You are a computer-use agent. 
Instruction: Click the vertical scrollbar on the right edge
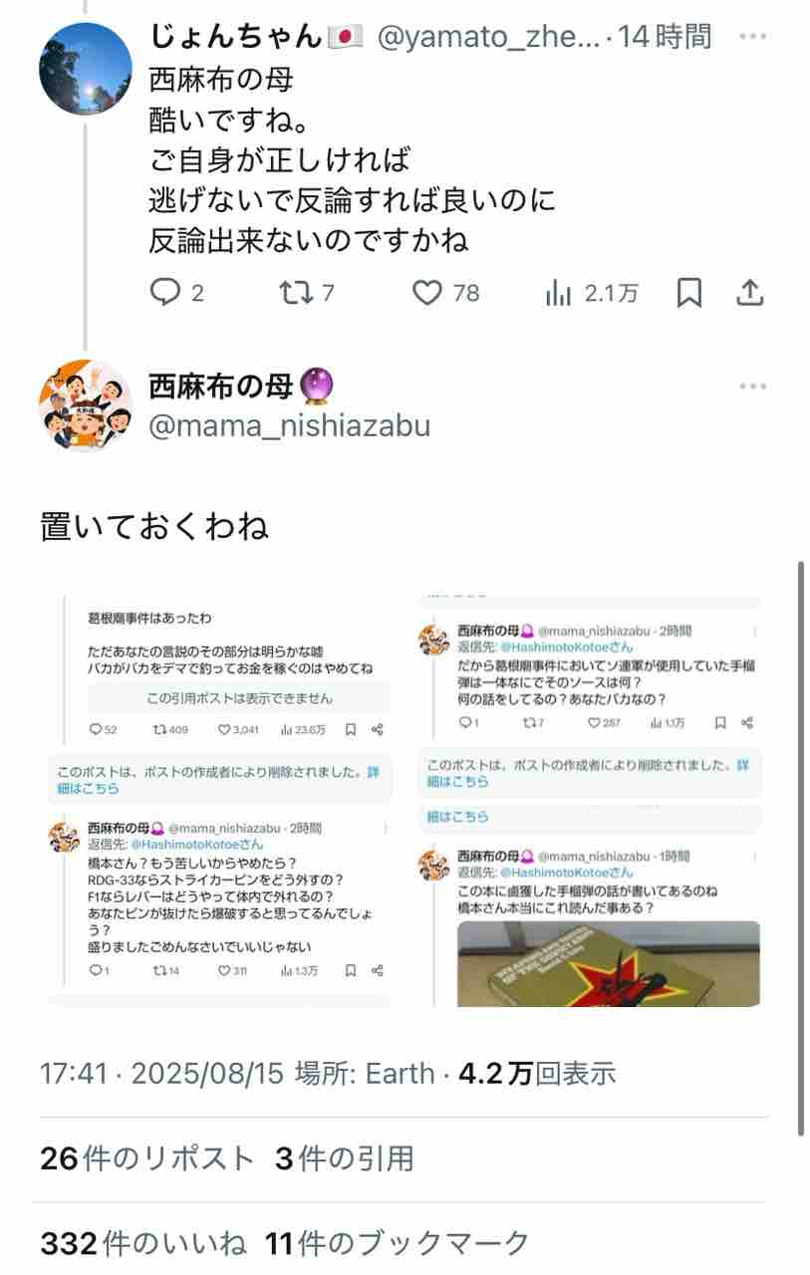[x=800, y=847]
